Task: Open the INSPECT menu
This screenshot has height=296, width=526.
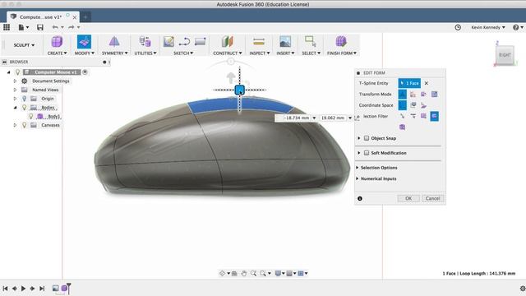Action: coord(260,53)
